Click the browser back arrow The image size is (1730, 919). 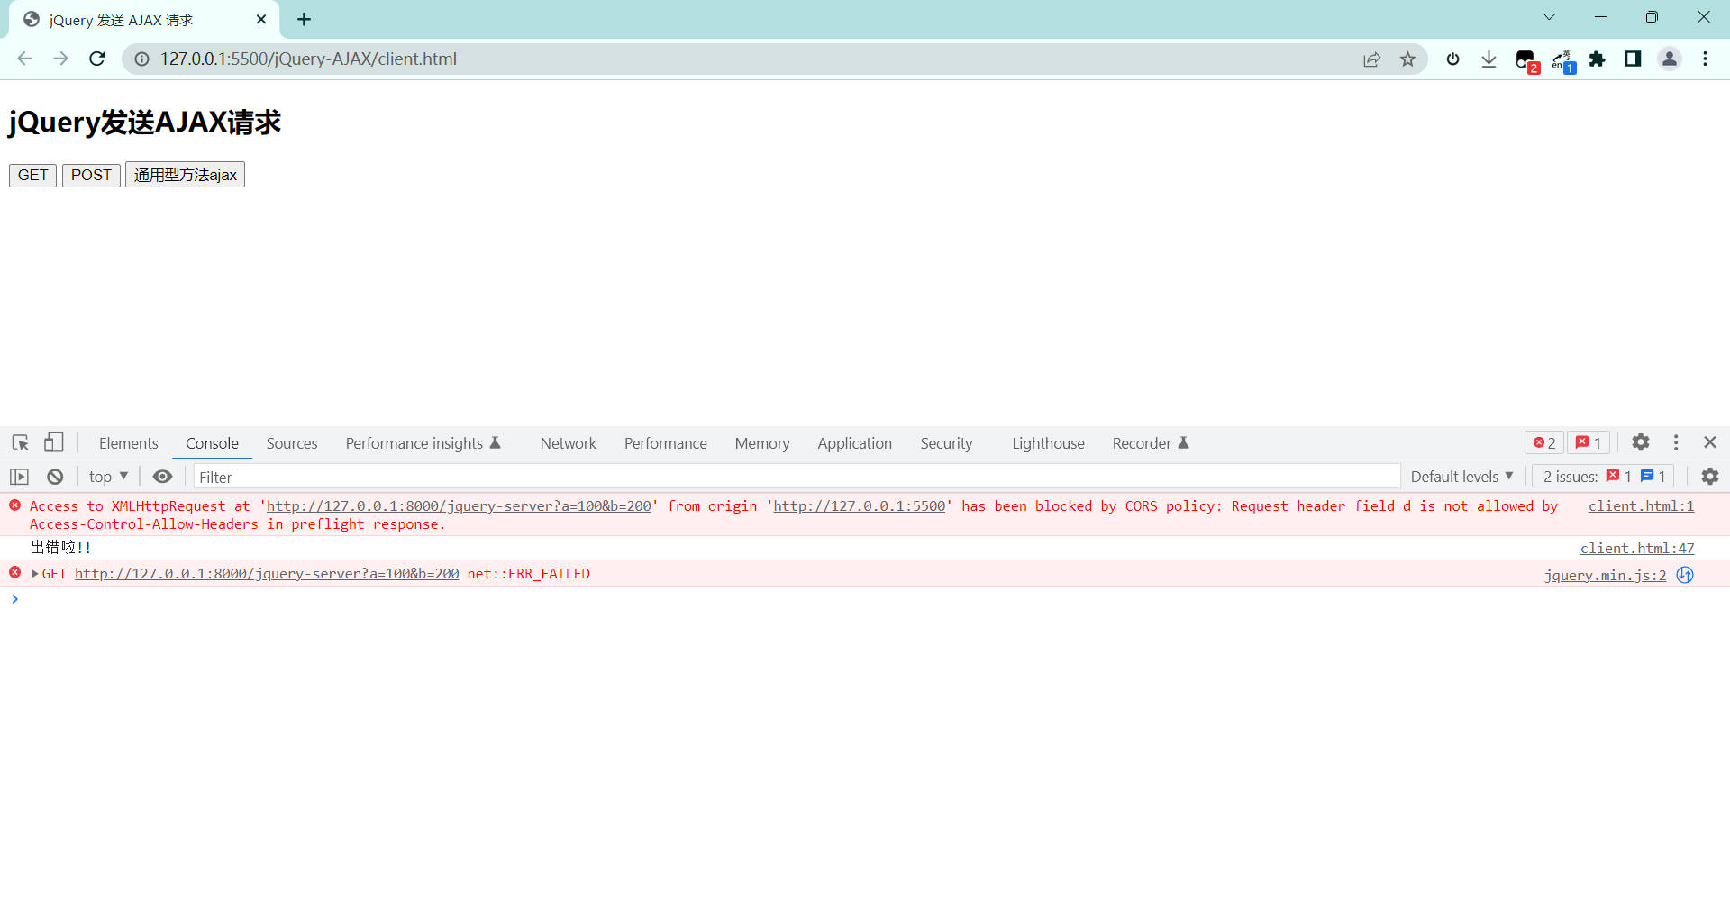tap(24, 59)
